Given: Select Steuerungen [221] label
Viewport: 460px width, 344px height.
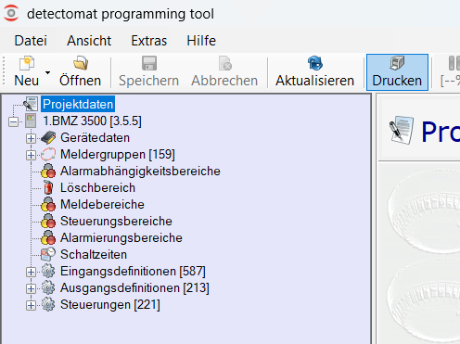Looking at the screenshot, I should pos(110,304).
